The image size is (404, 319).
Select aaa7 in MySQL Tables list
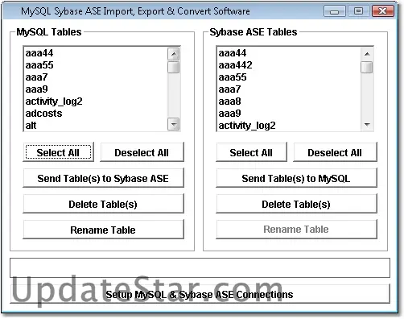tap(96, 77)
